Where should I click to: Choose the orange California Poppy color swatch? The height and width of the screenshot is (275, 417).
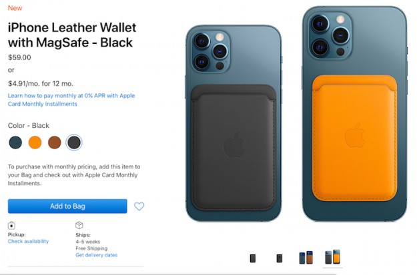35,142
